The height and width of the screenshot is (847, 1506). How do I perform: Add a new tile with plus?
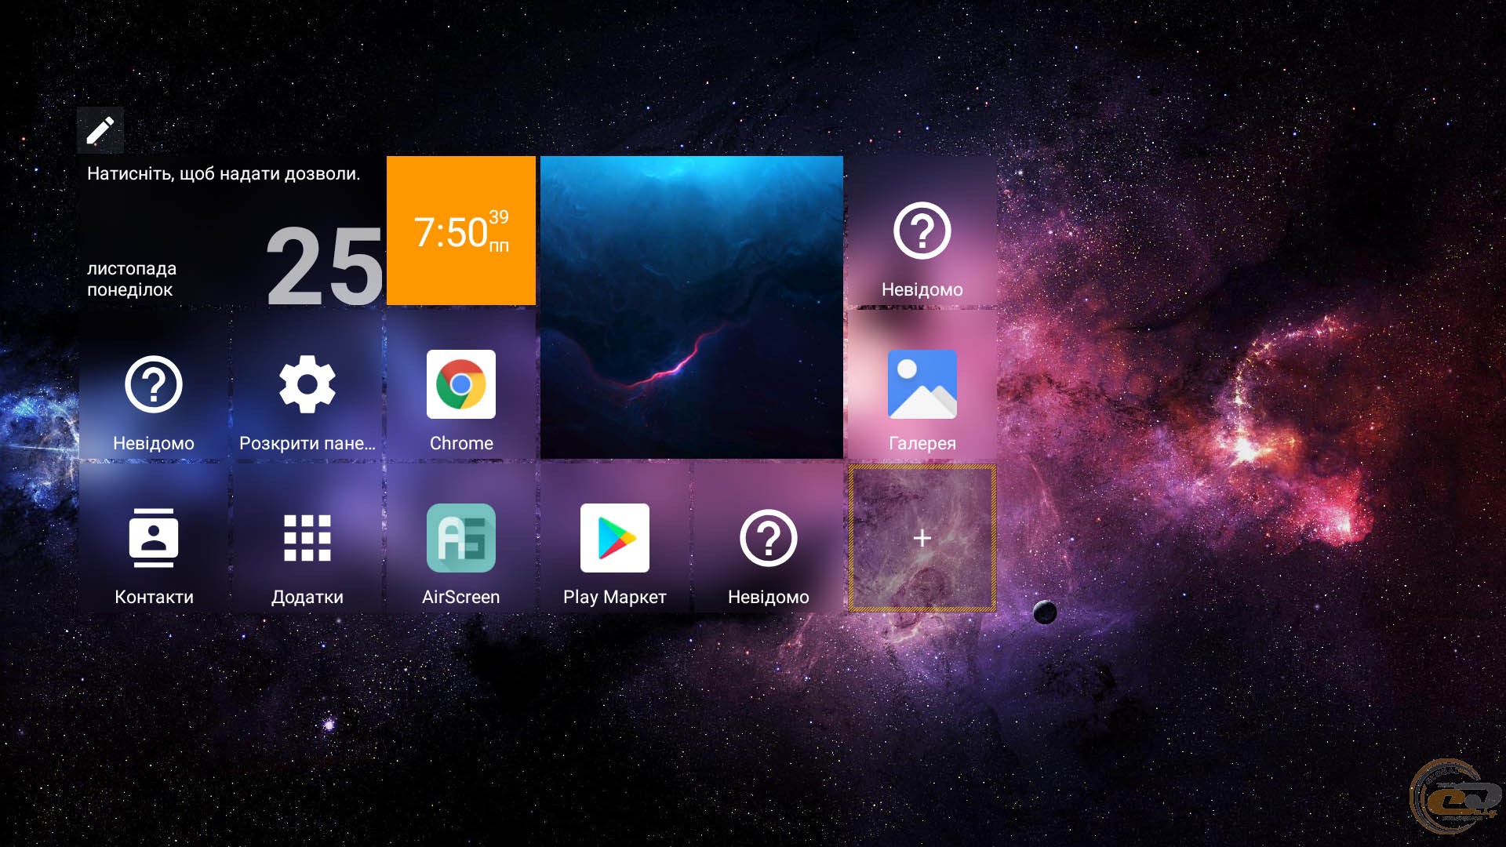point(922,538)
